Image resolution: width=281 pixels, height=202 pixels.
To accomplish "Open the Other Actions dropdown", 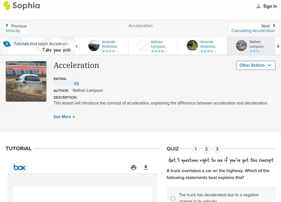I will [255, 65].
